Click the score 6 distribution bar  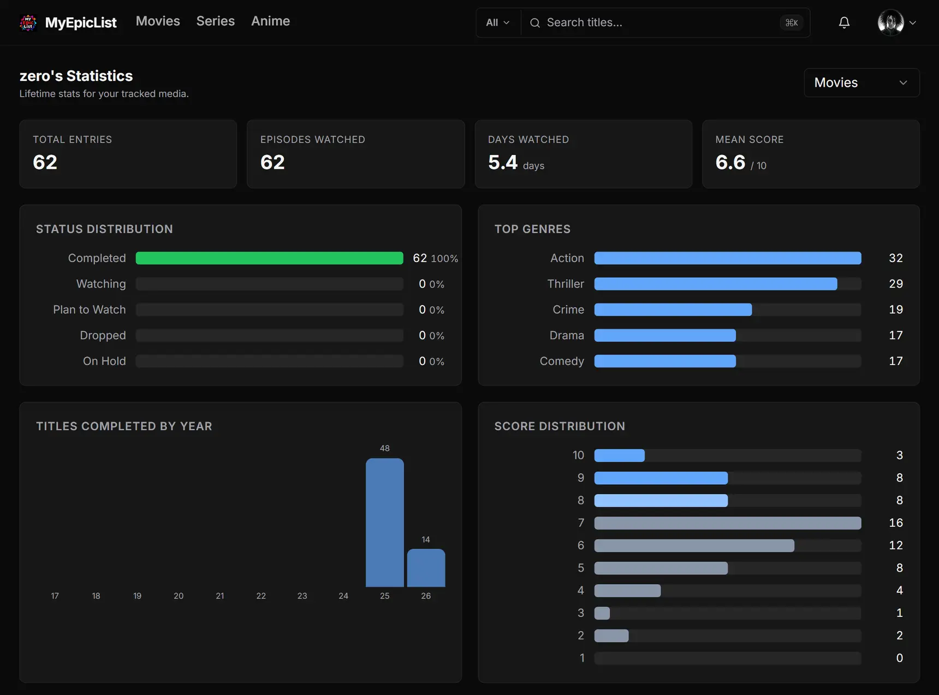(x=694, y=545)
